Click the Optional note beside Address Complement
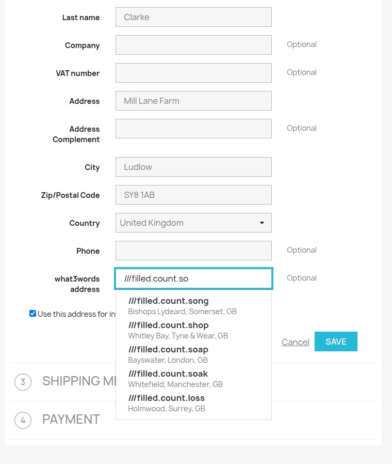 302,128
